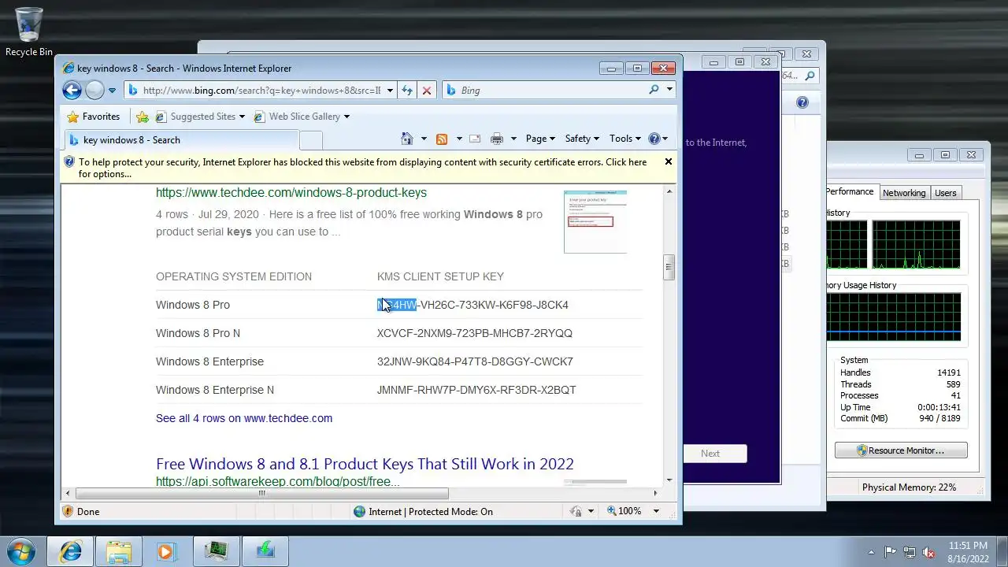Click the blue help icon in the background window
Screen dimensions: 1008x567
click(x=802, y=102)
